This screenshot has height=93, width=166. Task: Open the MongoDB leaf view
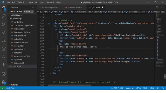(x=4, y=65)
